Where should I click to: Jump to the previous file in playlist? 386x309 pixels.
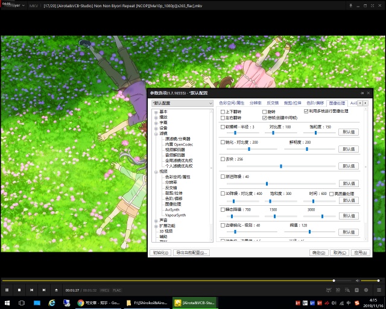point(31,290)
